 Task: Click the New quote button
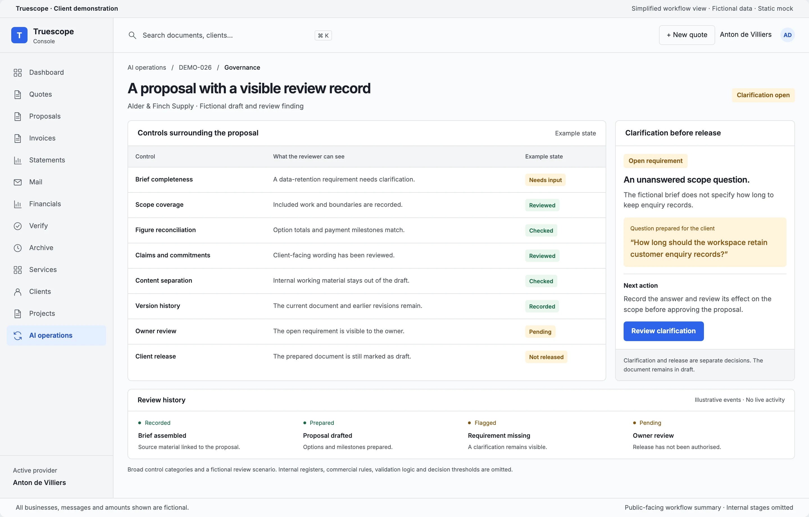[x=687, y=35]
